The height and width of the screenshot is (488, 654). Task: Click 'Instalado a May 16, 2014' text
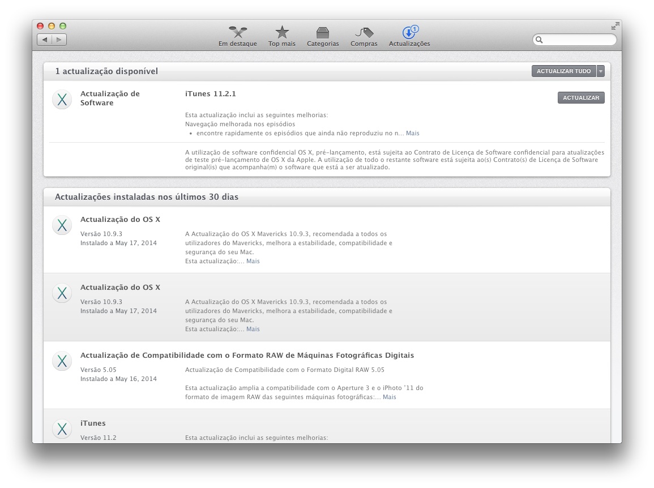[118, 379]
